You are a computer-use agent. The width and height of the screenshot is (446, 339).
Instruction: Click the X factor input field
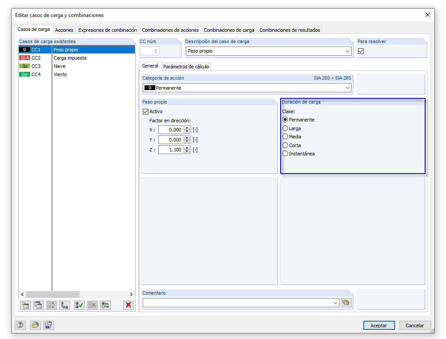(171, 130)
